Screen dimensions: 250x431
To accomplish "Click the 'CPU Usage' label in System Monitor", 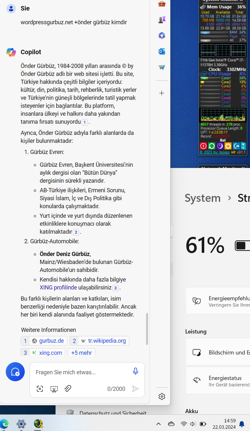I will 220,74.
